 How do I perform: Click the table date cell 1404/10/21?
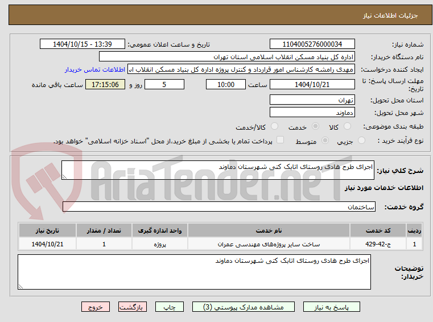pos(47,244)
